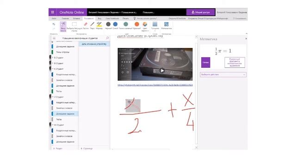Image resolution: width=296 pixels, height=166 pixels.
Task: Switch to the Insert (Вставка) tab
Action: click(x=76, y=18)
